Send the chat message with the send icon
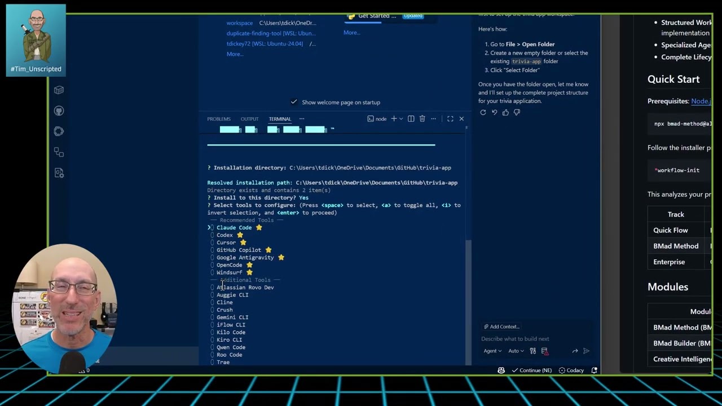The height and width of the screenshot is (406, 722). coord(587,351)
